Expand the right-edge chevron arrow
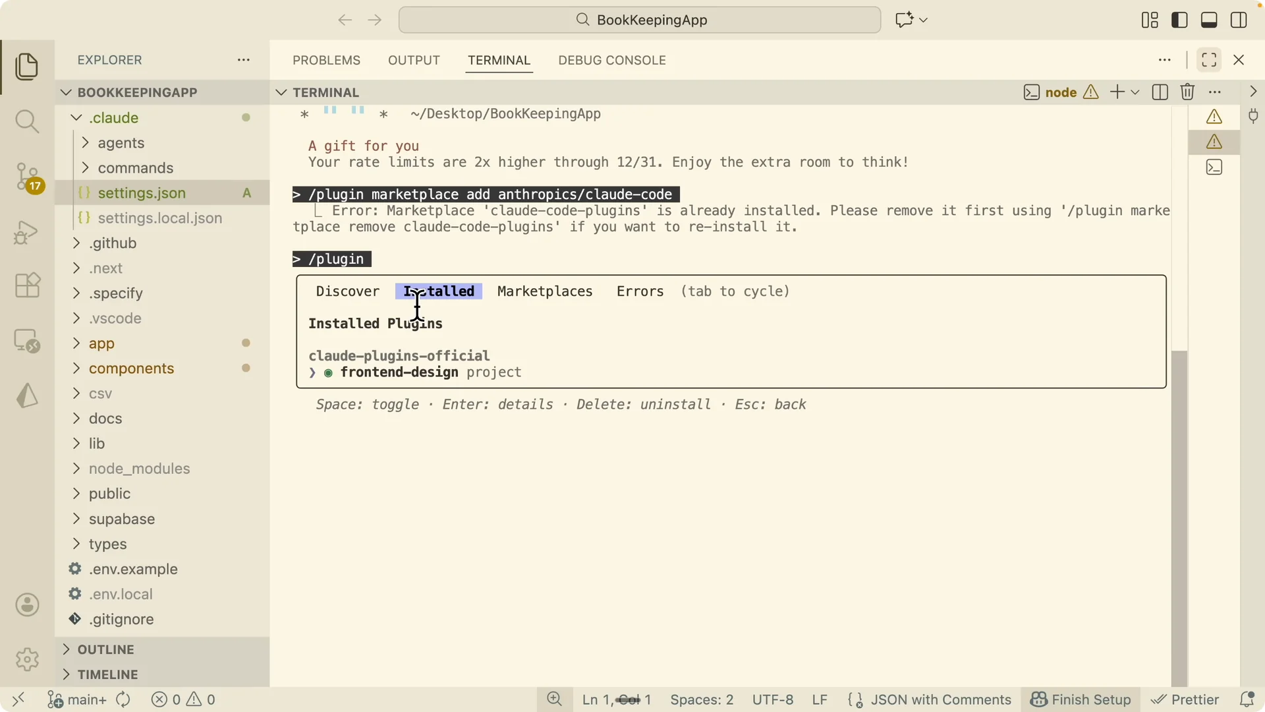Screen dimensions: 1265x712 (1253, 92)
